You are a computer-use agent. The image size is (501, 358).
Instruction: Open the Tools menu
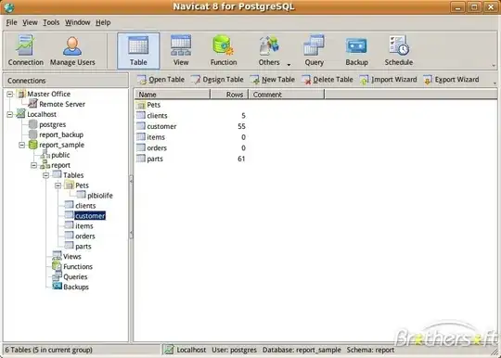[x=51, y=22]
